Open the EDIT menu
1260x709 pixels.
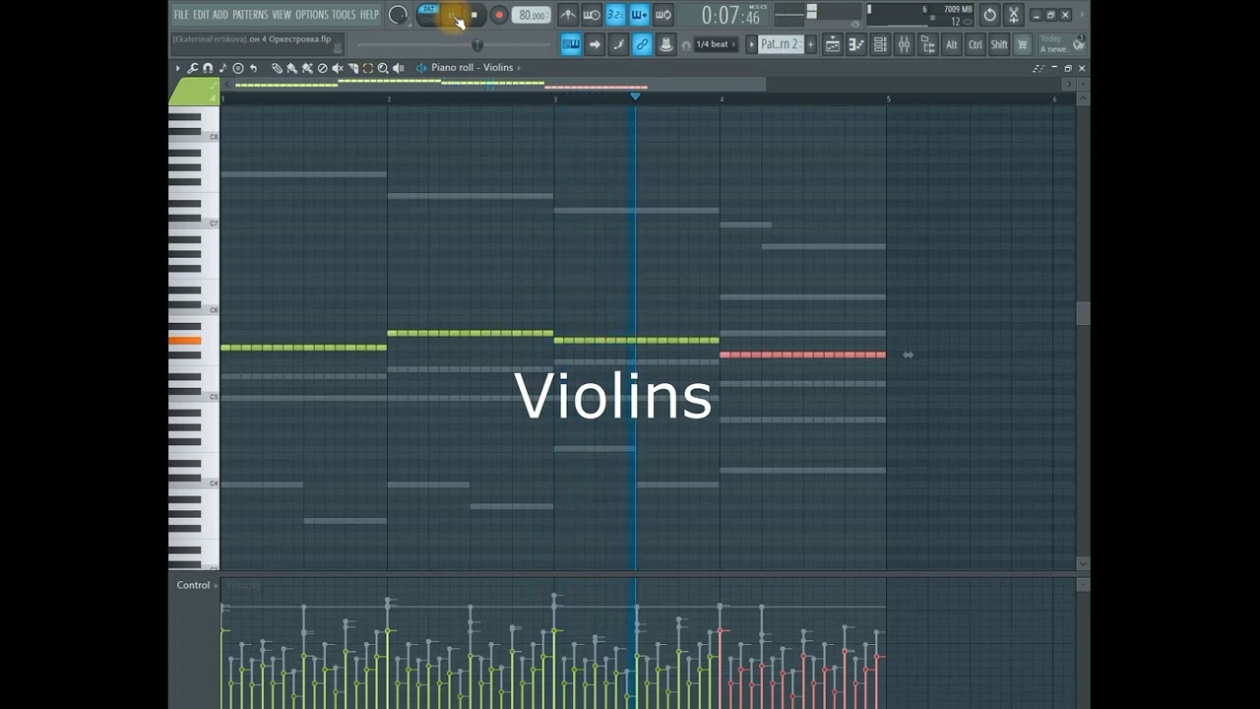tap(201, 15)
